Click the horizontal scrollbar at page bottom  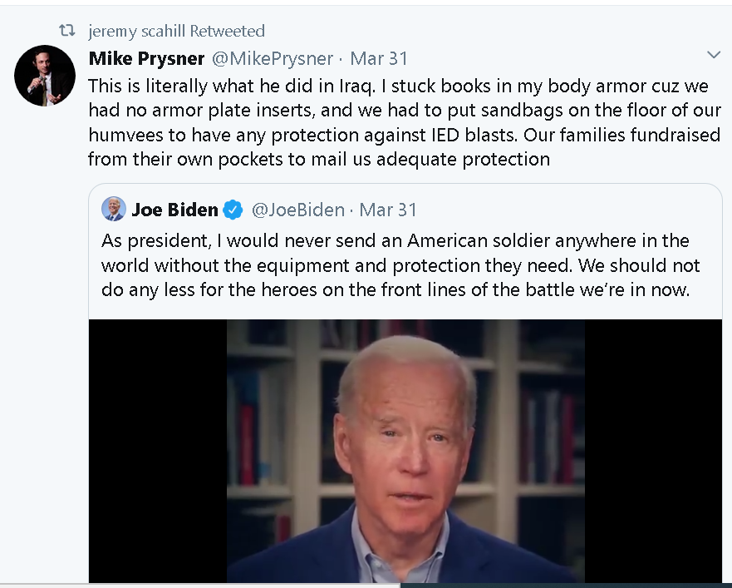(x=366, y=586)
